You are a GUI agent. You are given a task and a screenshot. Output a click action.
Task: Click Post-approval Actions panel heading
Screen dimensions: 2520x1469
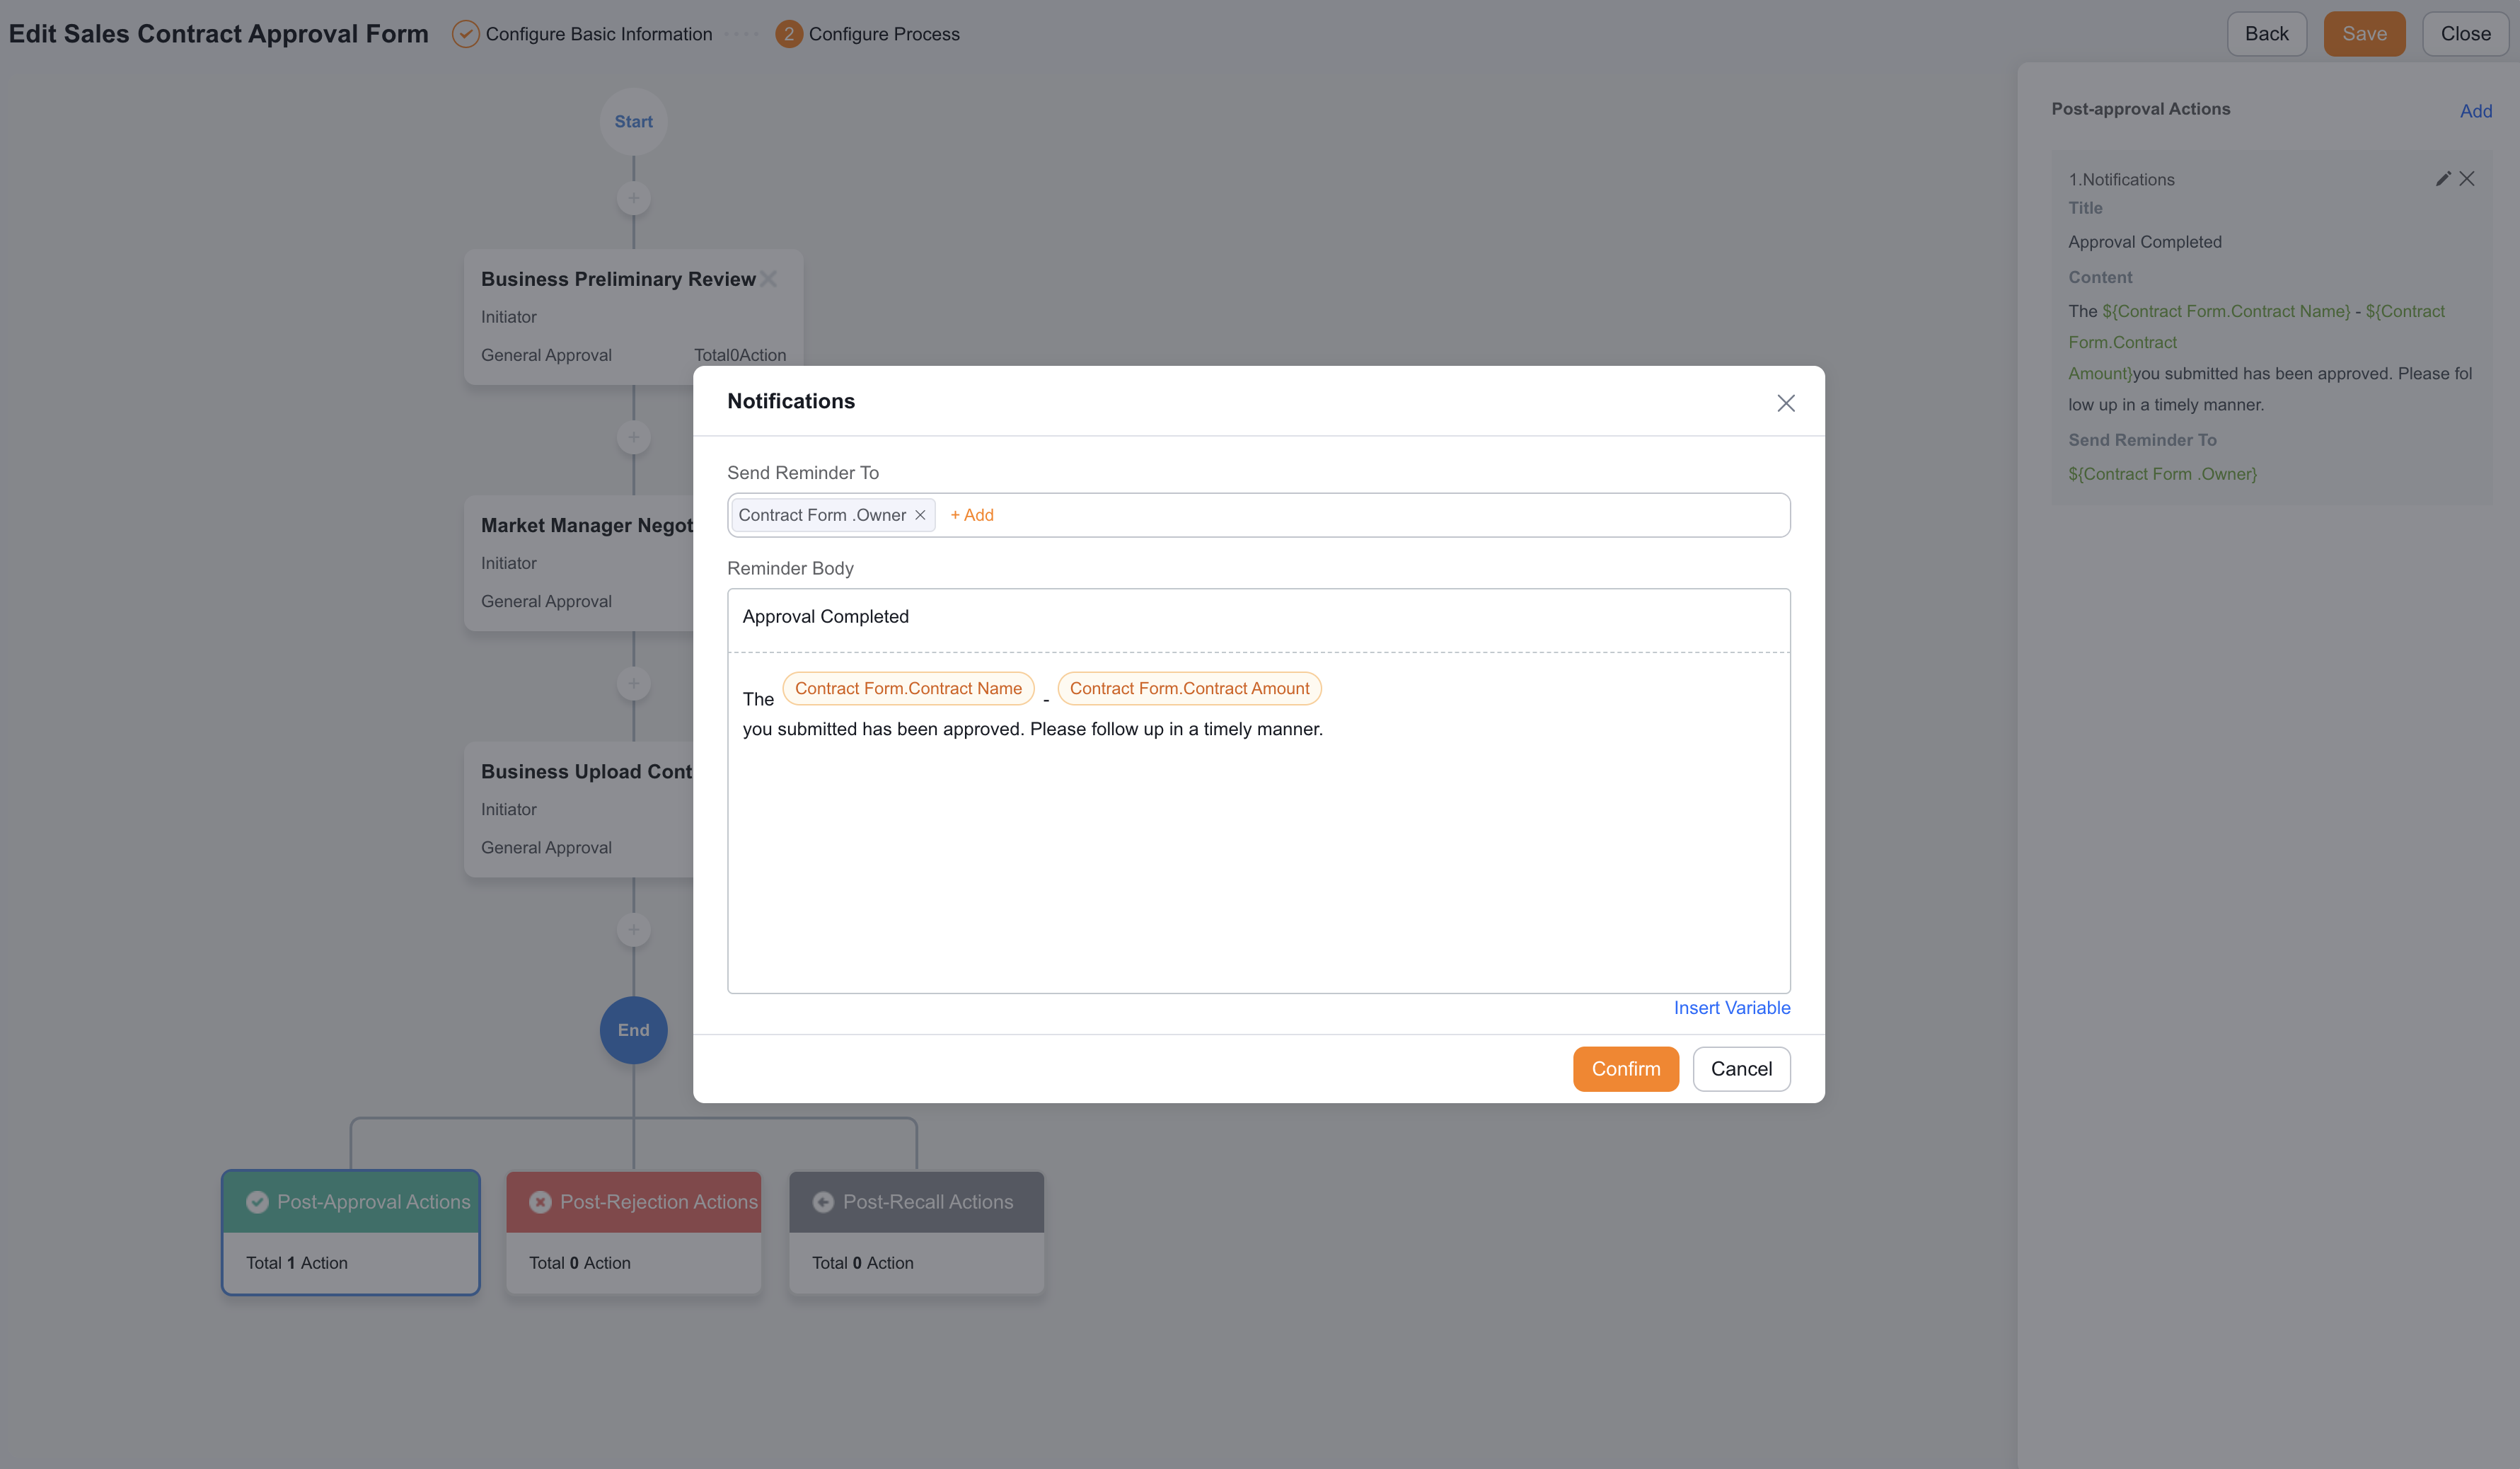point(2140,109)
